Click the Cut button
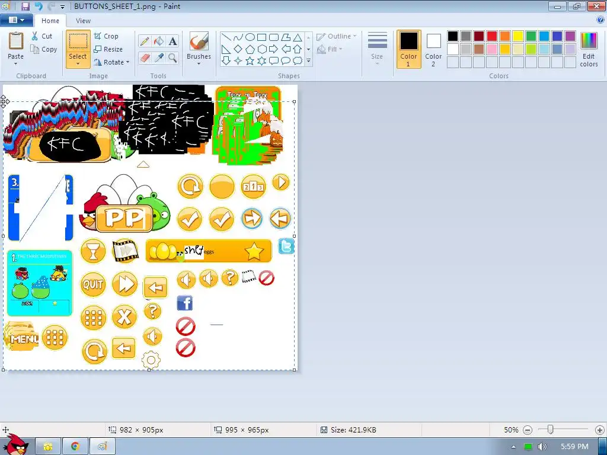Viewport: 607px width, 455px height. pyautogui.click(x=42, y=36)
